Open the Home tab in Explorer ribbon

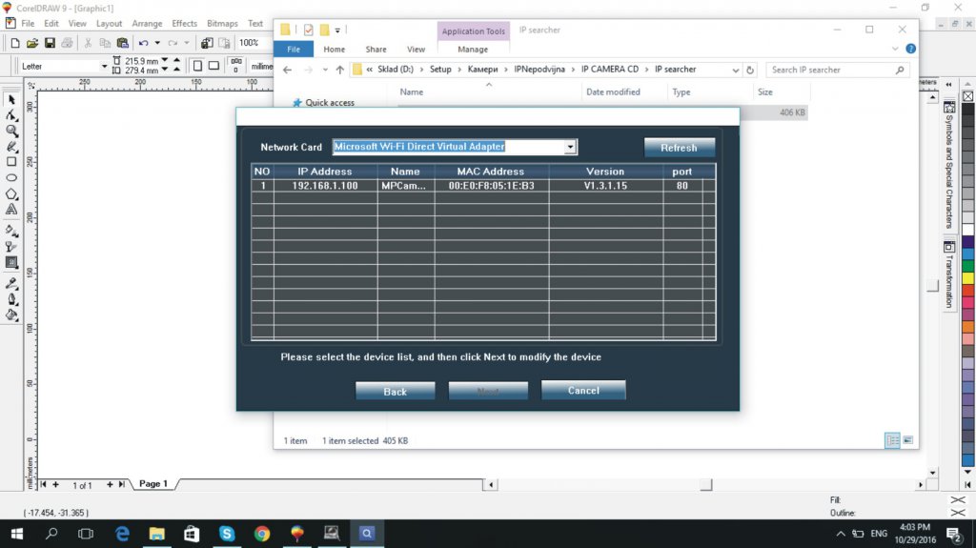(335, 50)
